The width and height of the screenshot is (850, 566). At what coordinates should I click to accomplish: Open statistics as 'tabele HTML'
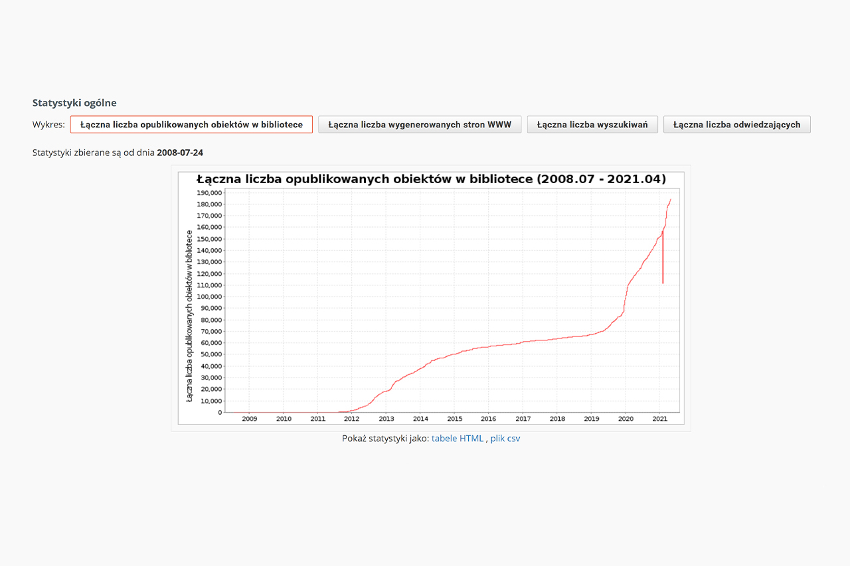coord(458,439)
